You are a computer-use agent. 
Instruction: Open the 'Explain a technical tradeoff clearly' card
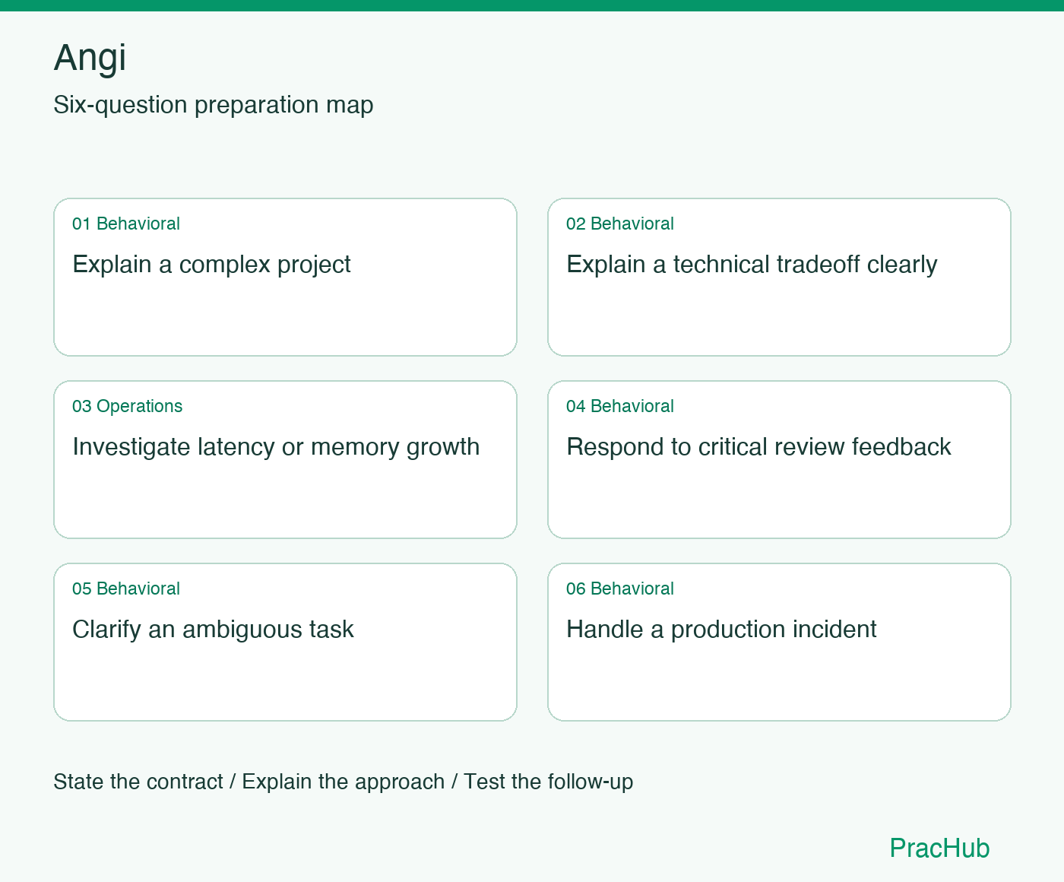coord(779,277)
